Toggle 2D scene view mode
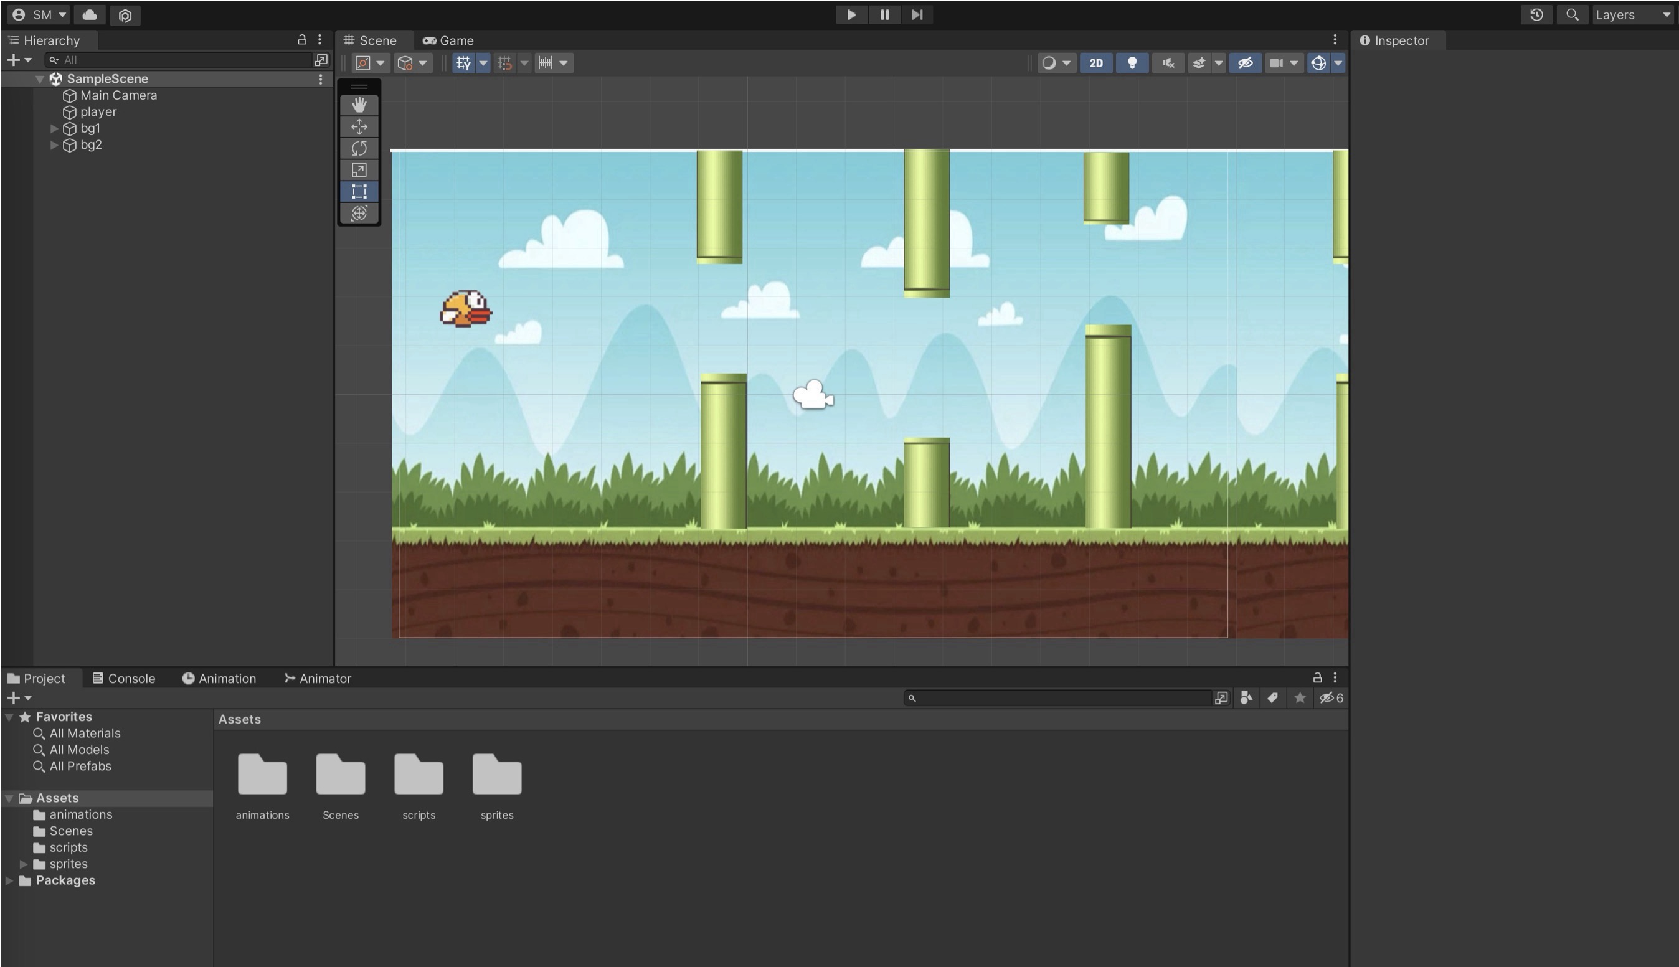The width and height of the screenshot is (1679, 967). click(1096, 63)
